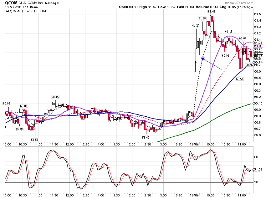Click the green up-triangle after the Chg value

(252, 7)
